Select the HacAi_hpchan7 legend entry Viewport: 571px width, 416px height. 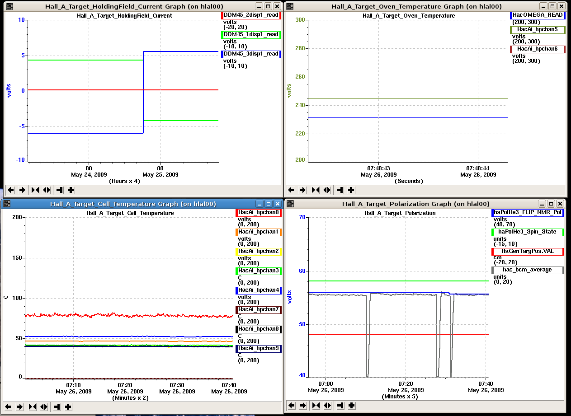click(259, 310)
